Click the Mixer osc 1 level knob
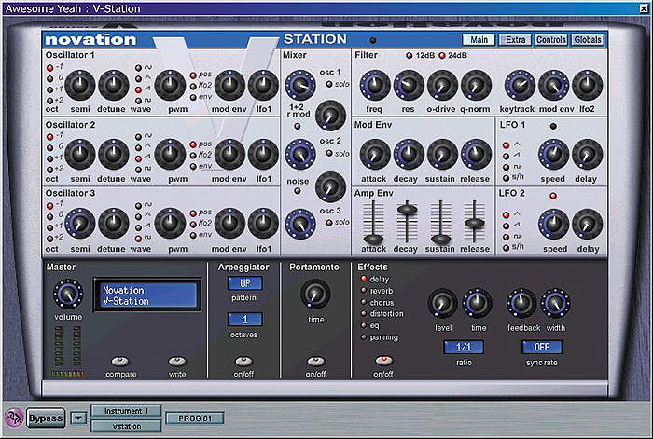Viewport: 653px width, 439px height. (x=299, y=85)
